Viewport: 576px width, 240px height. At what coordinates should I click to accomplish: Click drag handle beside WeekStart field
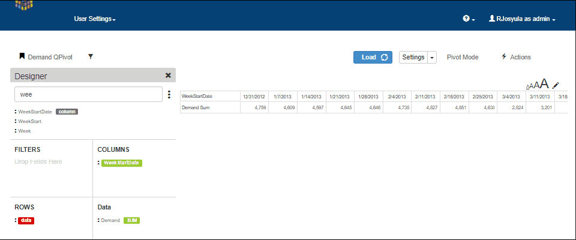click(x=16, y=121)
